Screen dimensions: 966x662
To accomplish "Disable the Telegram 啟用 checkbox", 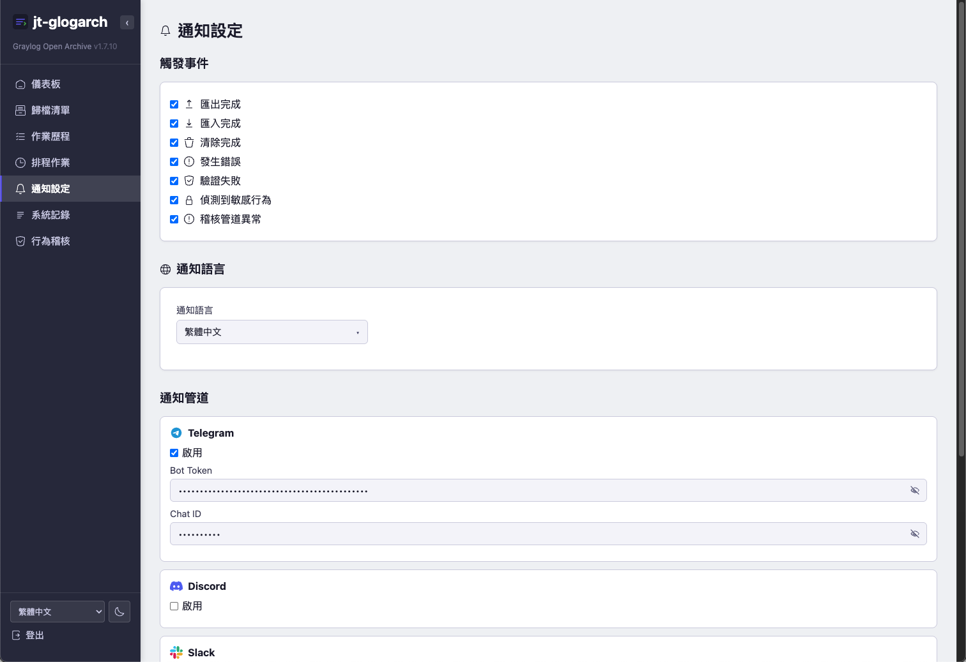I will [x=174, y=453].
